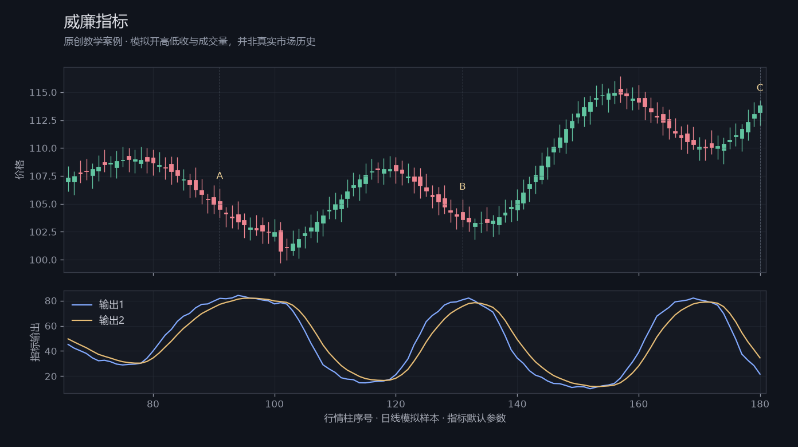Click the blue line swatch for 输出1

[81, 304]
